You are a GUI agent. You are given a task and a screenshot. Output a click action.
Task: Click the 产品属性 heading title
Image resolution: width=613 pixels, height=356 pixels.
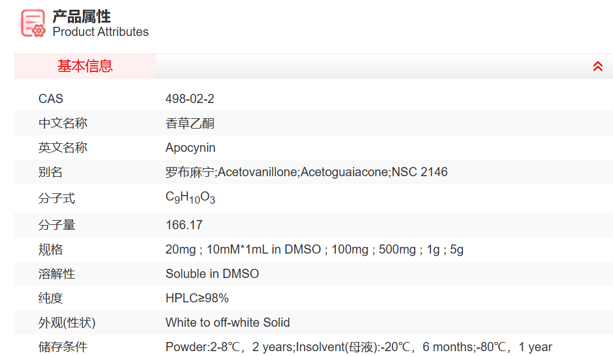coord(81,16)
